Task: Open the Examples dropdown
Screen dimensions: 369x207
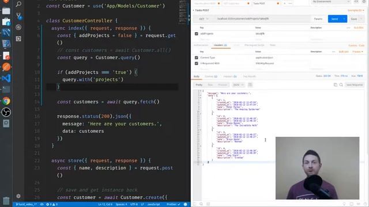Action: click(356, 10)
